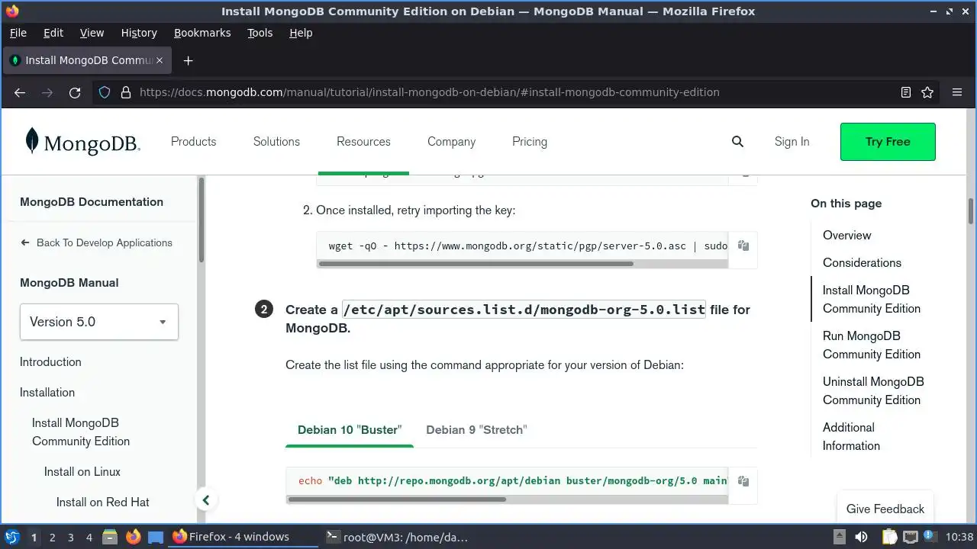Screen dimensions: 977x549
Task: Launch Firefox from taskbar quick launcher
Action: pyautogui.click(x=133, y=537)
